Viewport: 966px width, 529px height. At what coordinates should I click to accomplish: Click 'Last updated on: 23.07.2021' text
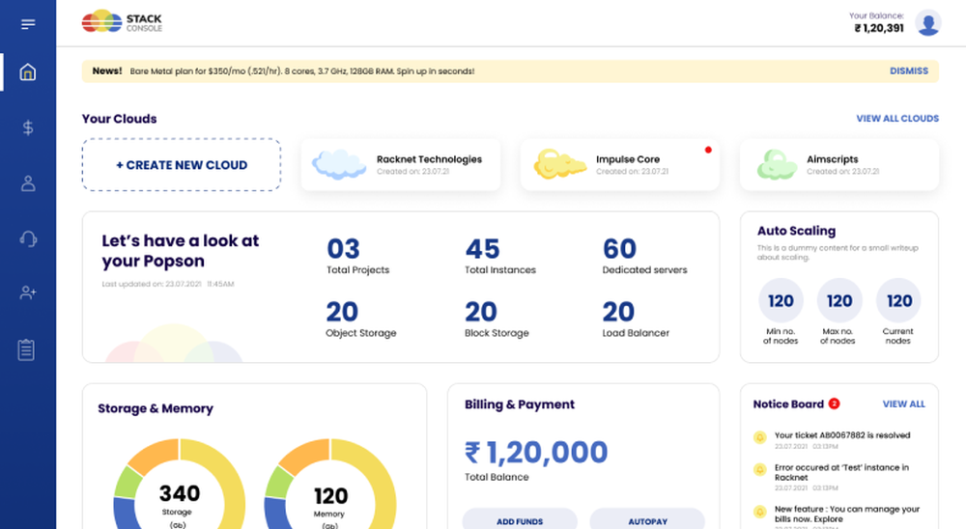[x=167, y=284]
